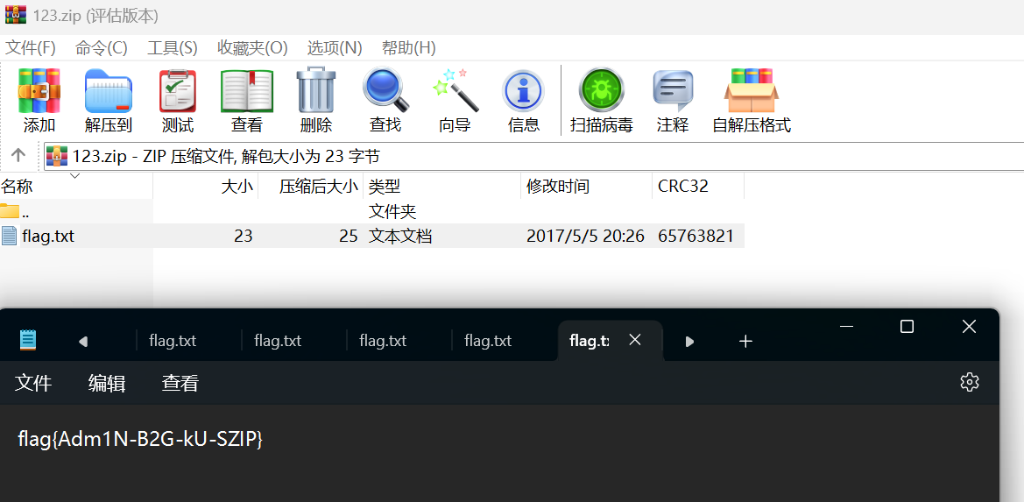Click the 文件夹 type cell
The width and height of the screenshot is (1024, 502).
(392, 211)
